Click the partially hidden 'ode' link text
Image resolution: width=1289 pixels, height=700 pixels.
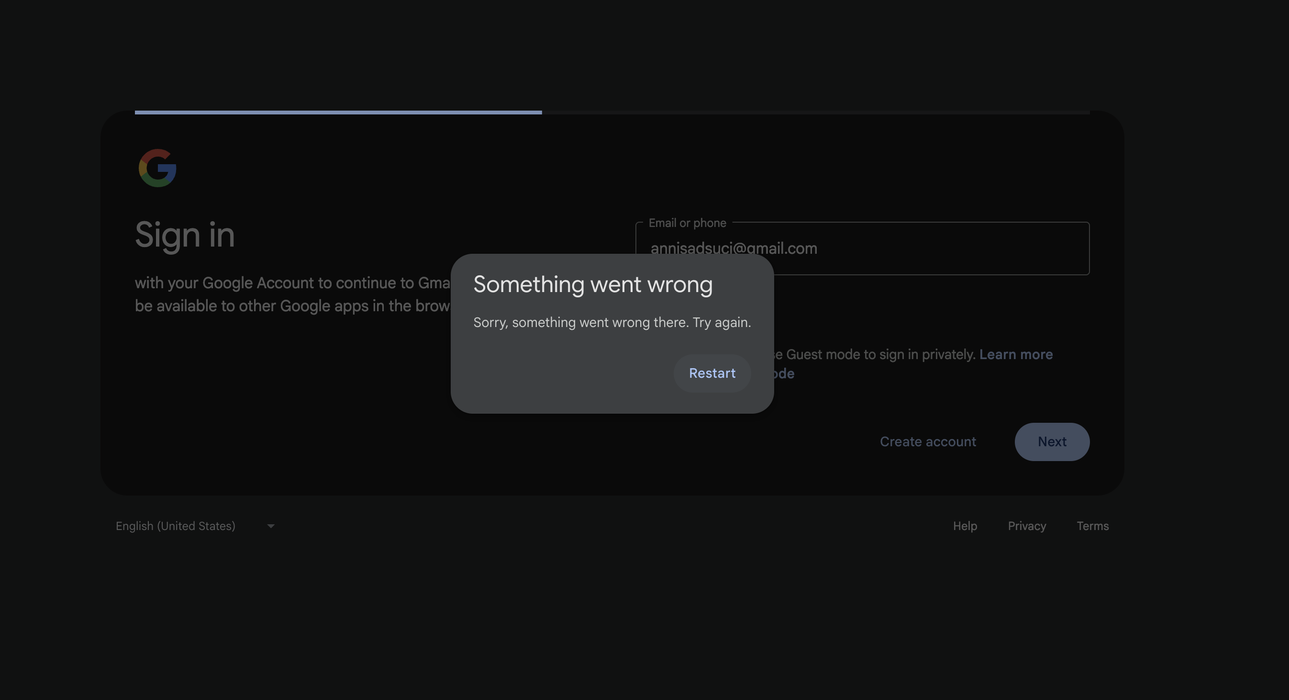(x=784, y=373)
